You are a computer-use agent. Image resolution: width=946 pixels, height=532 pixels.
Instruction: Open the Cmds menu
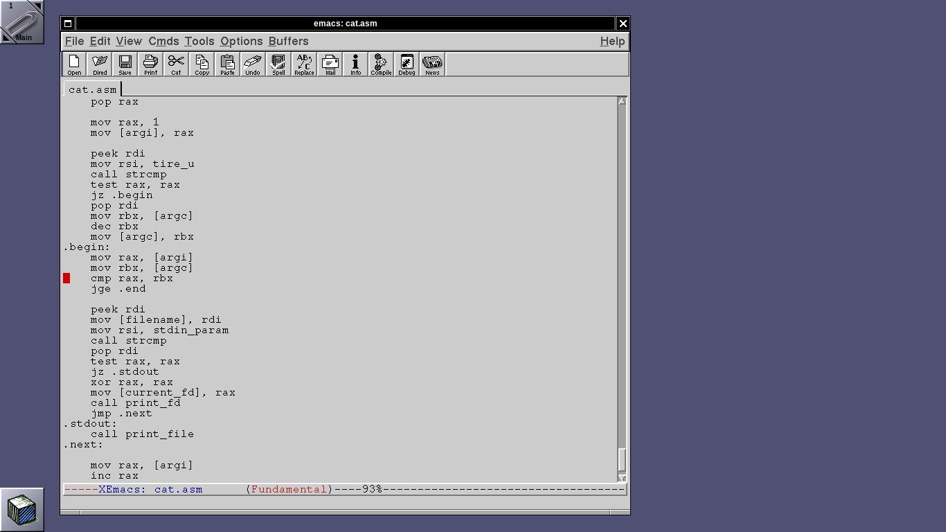[x=163, y=42]
